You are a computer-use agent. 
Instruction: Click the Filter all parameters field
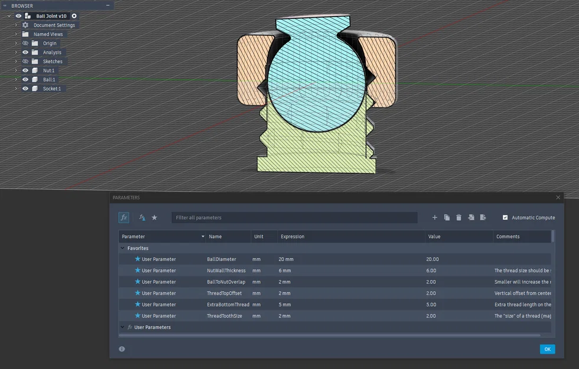(294, 217)
